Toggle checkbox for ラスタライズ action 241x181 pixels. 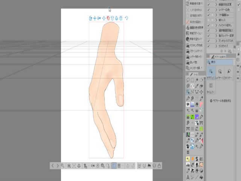tap(209, 46)
